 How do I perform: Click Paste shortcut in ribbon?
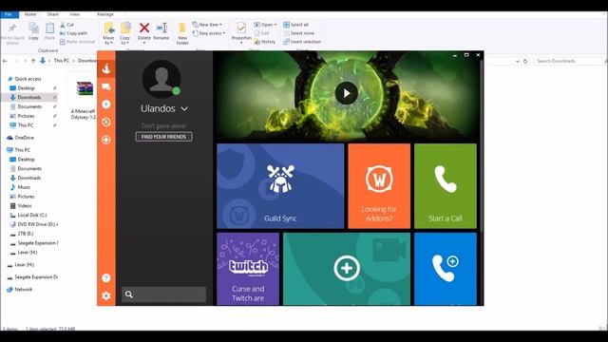click(78, 42)
